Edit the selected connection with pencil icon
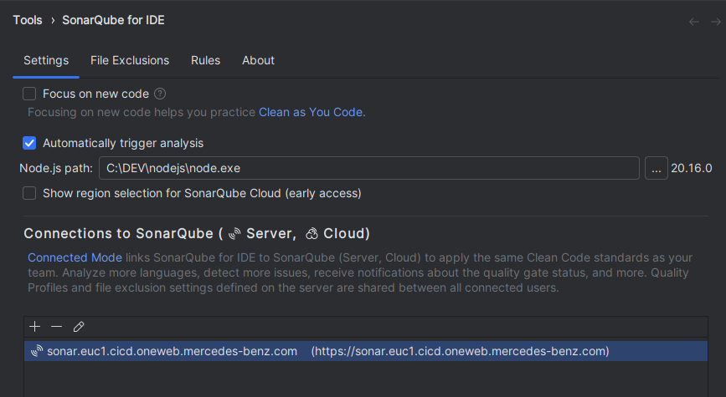This screenshot has width=726, height=397. [x=79, y=327]
